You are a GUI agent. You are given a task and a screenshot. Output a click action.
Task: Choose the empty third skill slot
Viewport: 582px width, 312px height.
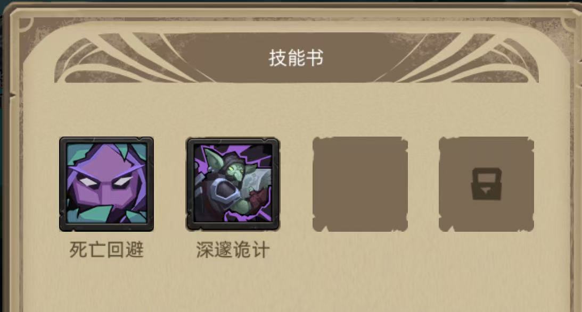coord(360,184)
